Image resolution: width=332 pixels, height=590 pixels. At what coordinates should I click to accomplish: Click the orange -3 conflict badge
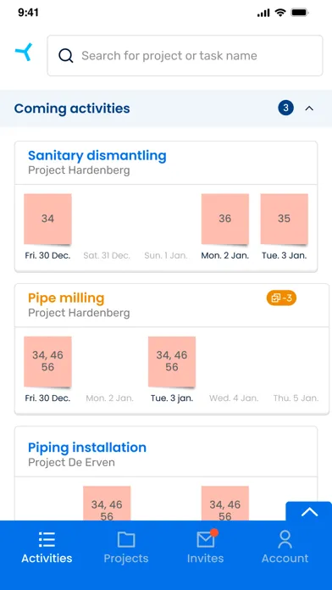click(282, 298)
